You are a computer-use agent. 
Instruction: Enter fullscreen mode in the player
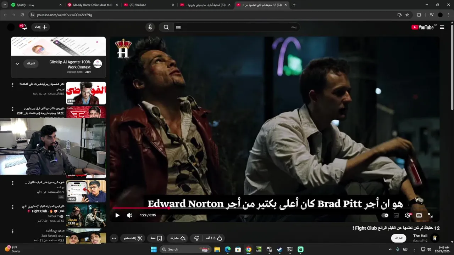tap(430, 215)
